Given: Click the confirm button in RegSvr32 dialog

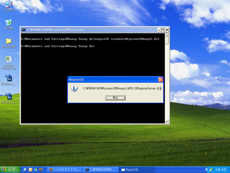Looking at the screenshot, I should click(115, 98).
